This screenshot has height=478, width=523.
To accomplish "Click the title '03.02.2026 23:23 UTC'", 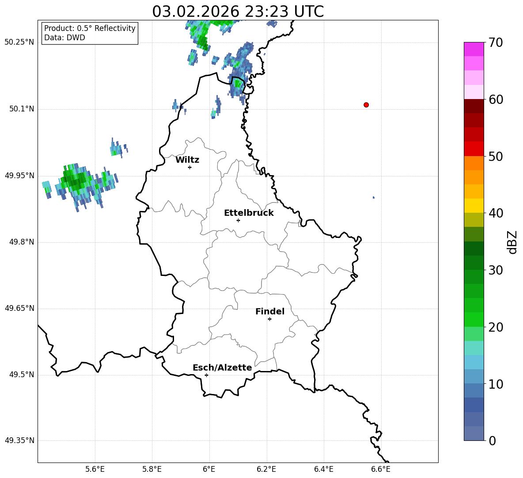I will 238,11.
